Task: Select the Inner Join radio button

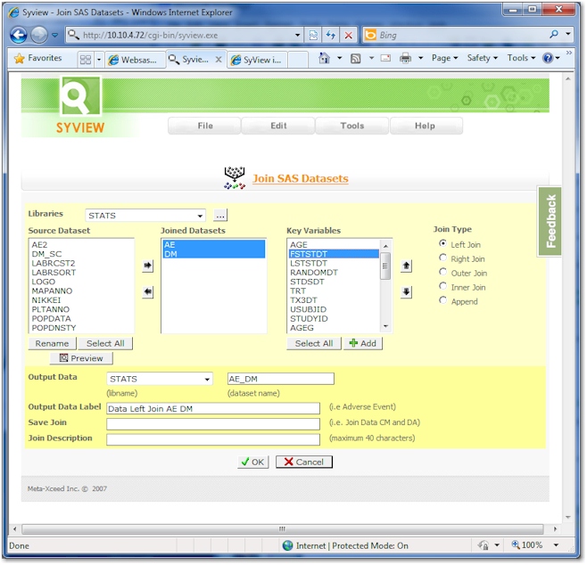Action: pos(442,286)
